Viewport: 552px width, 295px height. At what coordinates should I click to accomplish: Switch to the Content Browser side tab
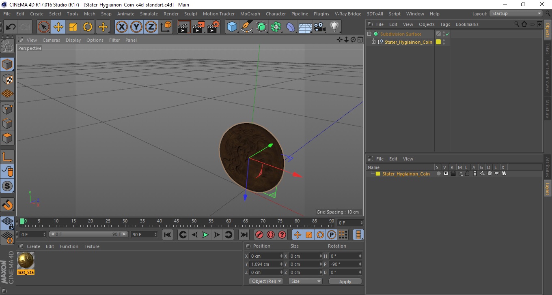[x=548, y=76]
